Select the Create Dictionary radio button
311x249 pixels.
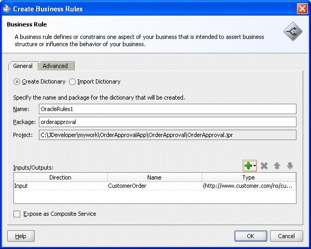pyautogui.click(x=17, y=82)
